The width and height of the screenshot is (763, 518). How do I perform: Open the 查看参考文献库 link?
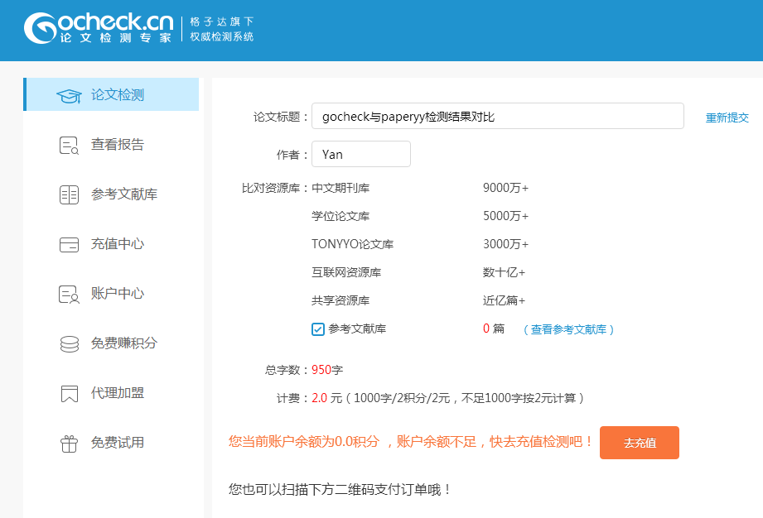click(x=568, y=329)
